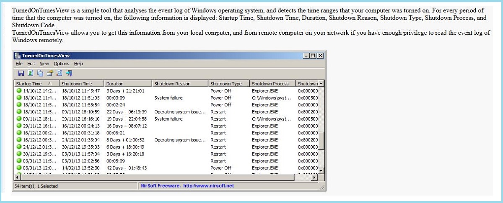Click the Exit door toolbar icon
The image size is (503, 203).
point(69,73)
